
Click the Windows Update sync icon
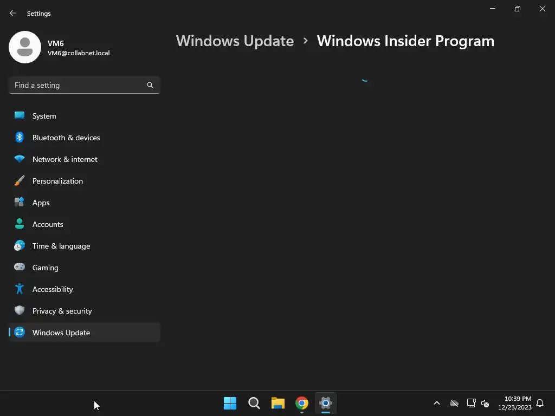[x=20, y=332]
